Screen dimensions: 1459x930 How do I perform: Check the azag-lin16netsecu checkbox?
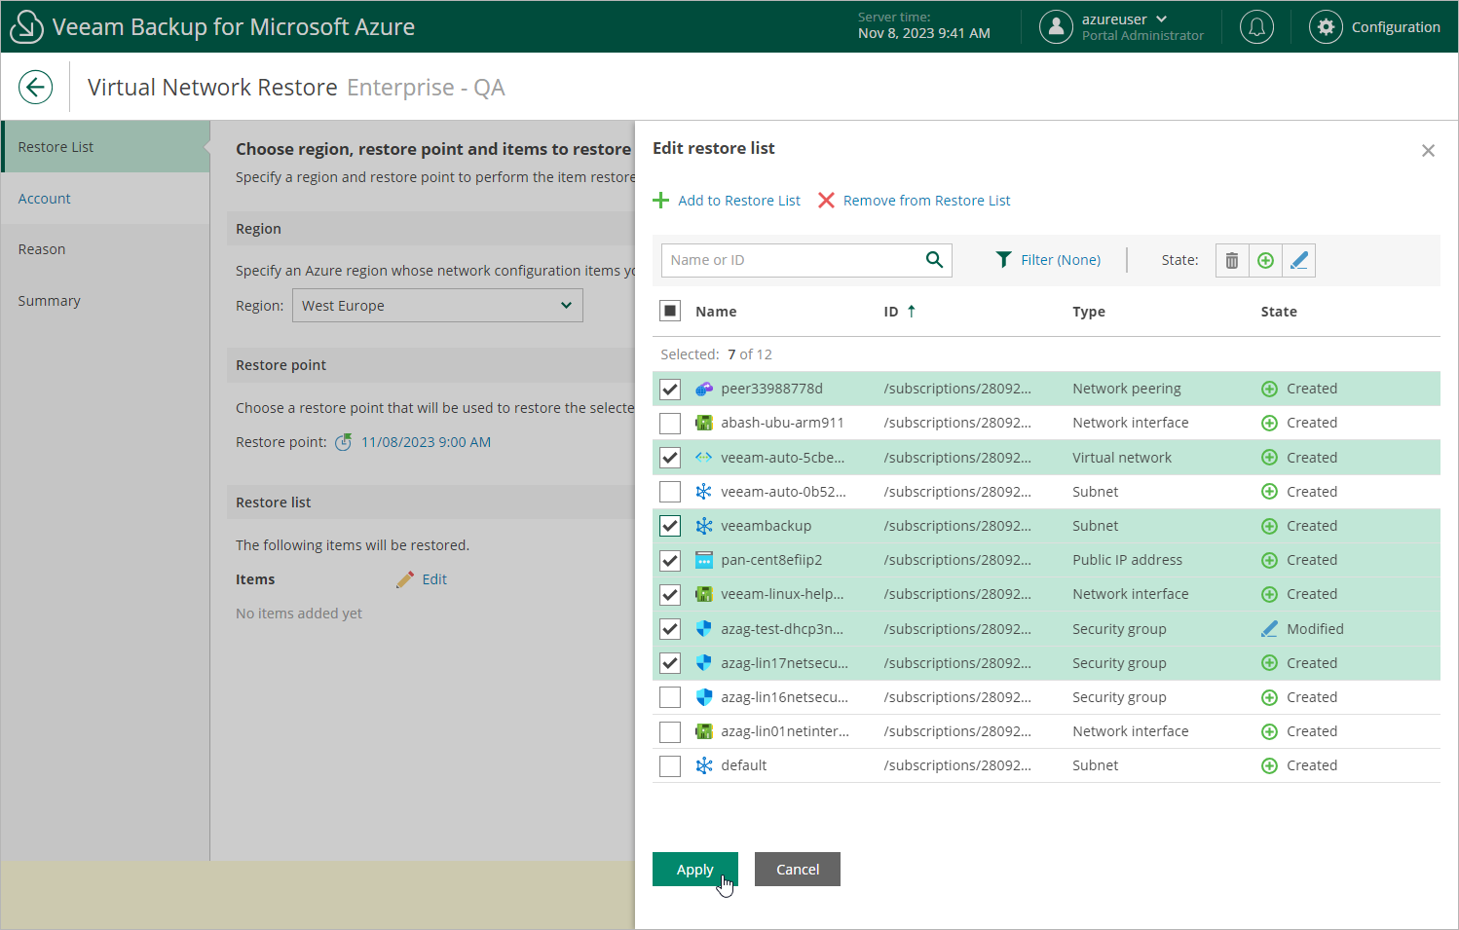[670, 697]
